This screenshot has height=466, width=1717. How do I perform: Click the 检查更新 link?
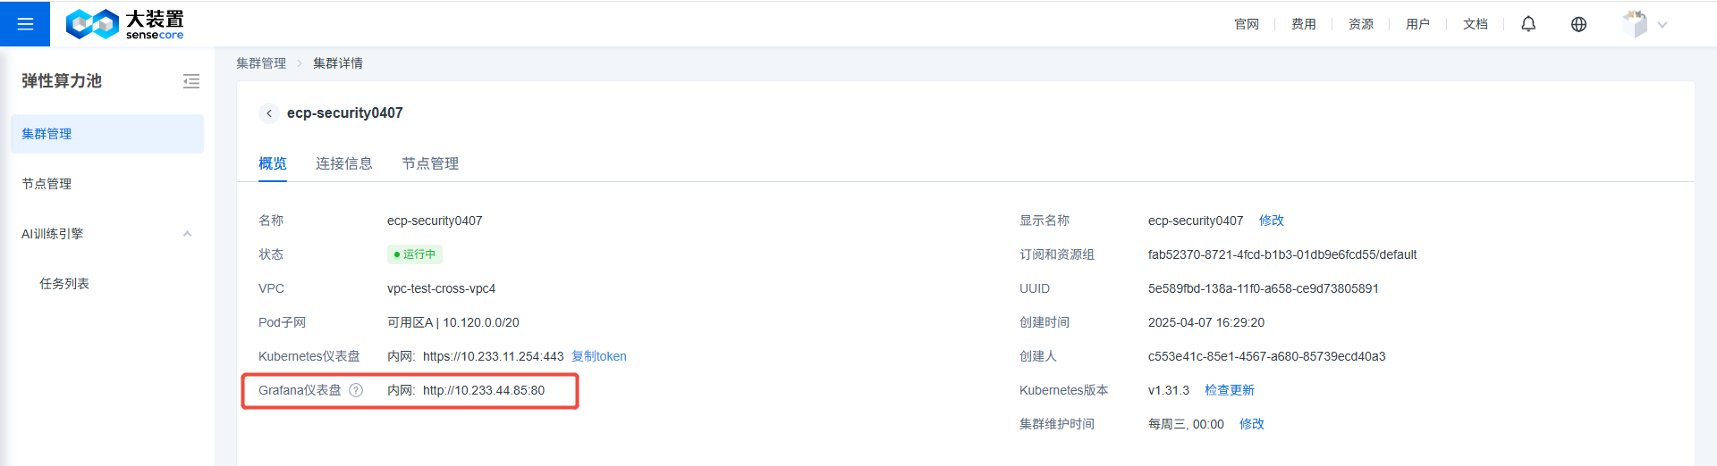(1230, 390)
